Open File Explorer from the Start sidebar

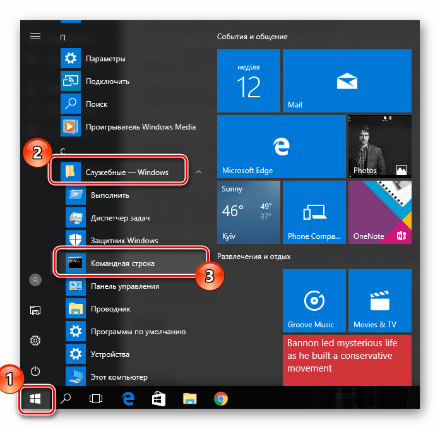coord(35,310)
